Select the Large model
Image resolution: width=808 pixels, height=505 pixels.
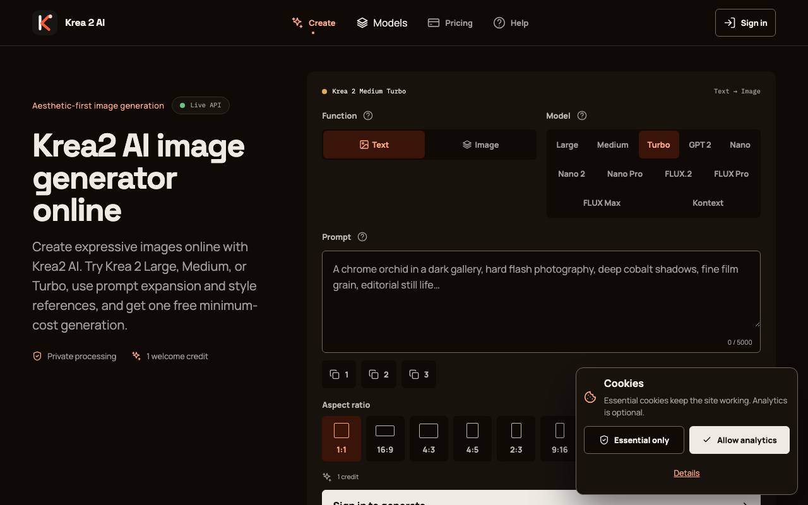(x=567, y=145)
